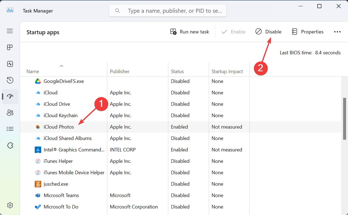
Task: Open the Services puzzle icon in sidebar
Action: click(10, 145)
